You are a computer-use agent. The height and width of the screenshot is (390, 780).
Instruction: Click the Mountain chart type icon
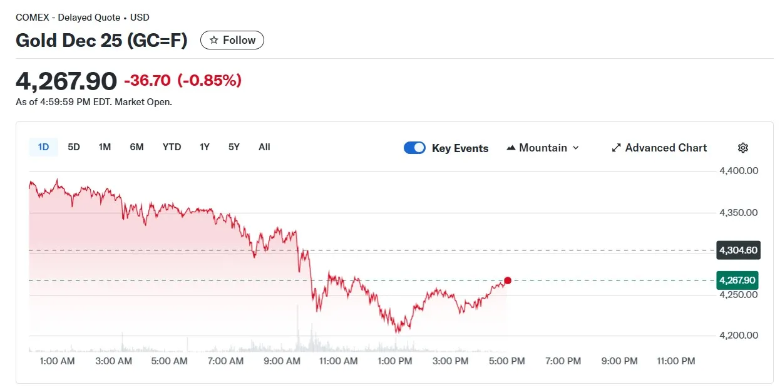511,148
